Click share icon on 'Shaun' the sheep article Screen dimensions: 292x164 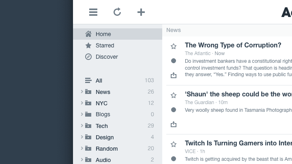(174, 124)
